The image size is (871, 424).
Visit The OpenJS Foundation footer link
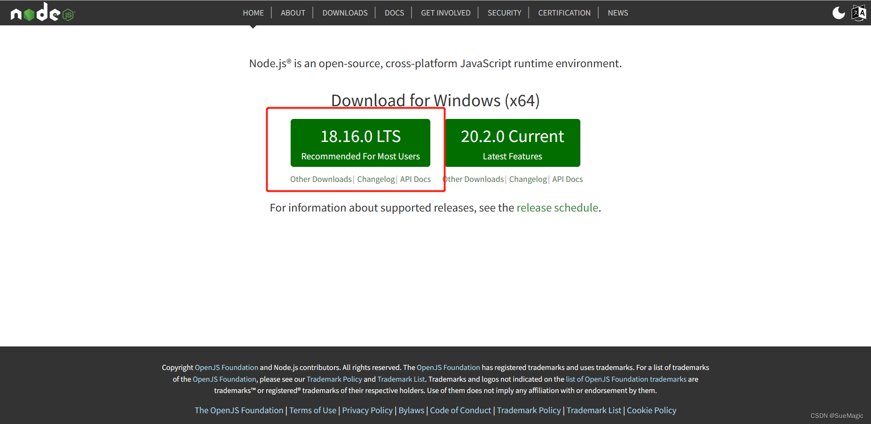click(239, 410)
